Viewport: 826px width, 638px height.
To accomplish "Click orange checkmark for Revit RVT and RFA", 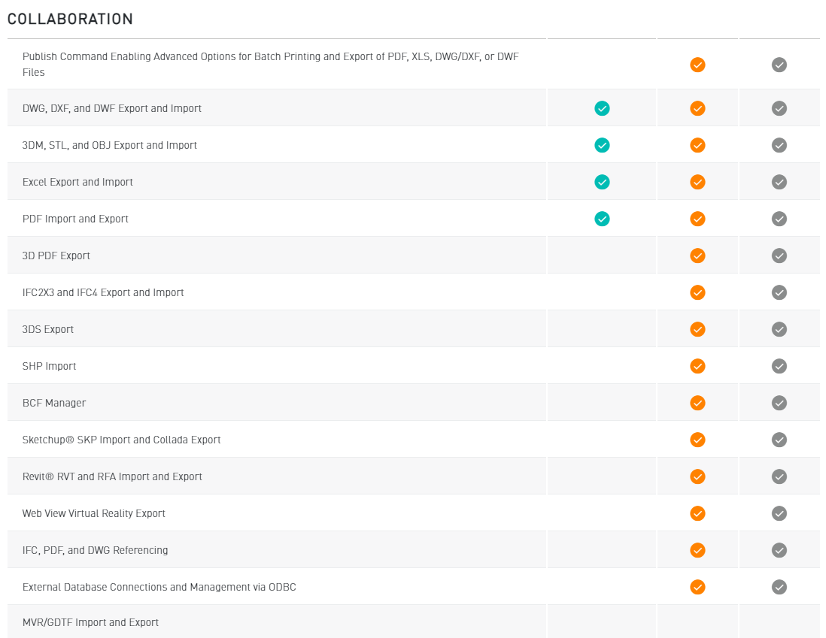I will coord(697,476).
